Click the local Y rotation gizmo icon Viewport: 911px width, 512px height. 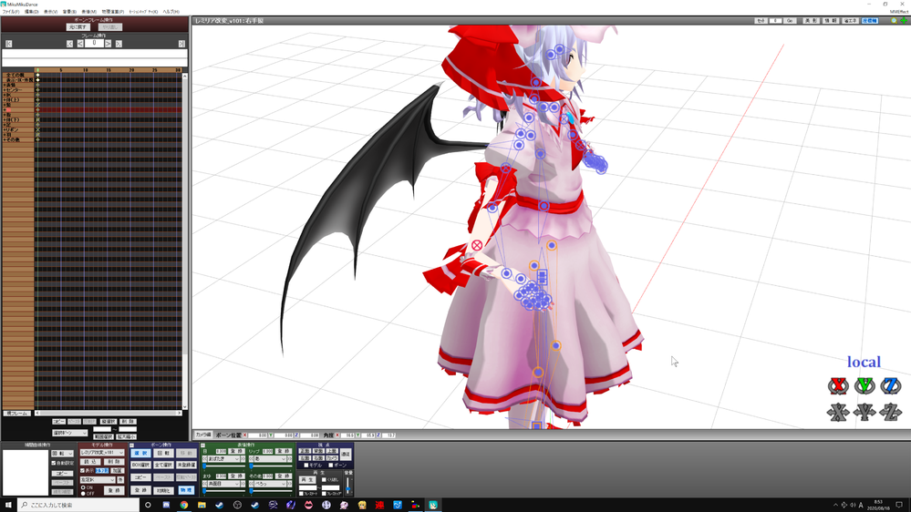coord(864,386)
